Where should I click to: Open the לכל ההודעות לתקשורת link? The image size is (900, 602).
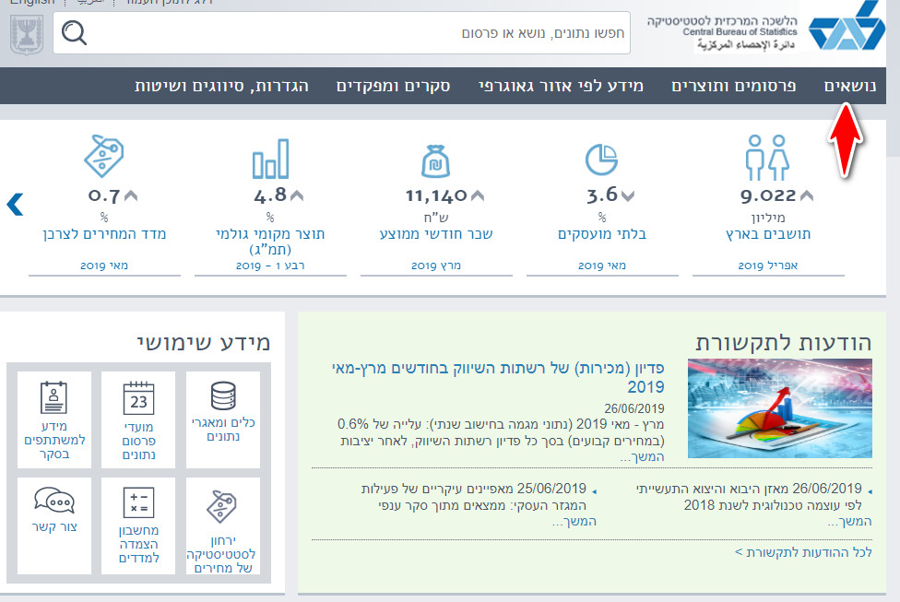tap(803, 552)
